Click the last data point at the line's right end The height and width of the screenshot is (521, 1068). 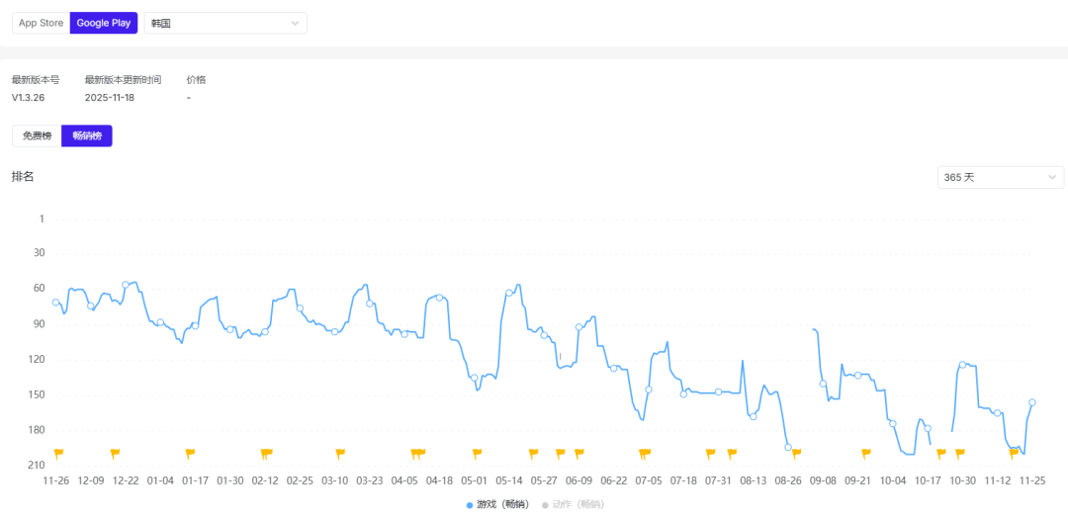click(x=1032, y=402)
